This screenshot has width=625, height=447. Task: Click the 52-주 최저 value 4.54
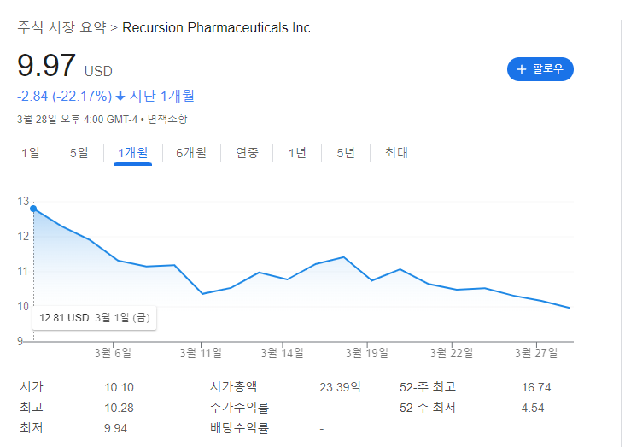533,408
